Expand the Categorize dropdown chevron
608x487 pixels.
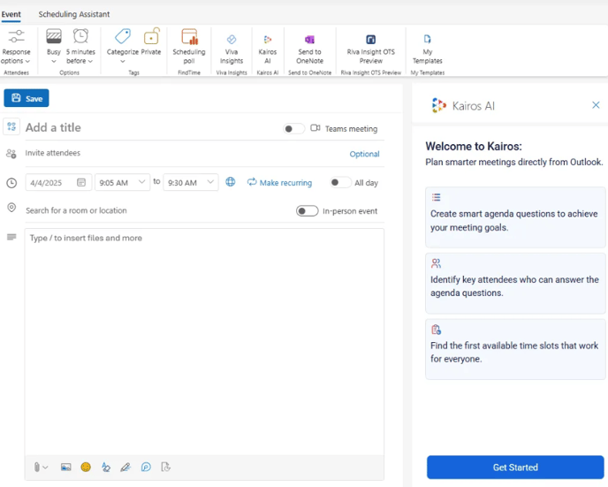pos(123,61)
